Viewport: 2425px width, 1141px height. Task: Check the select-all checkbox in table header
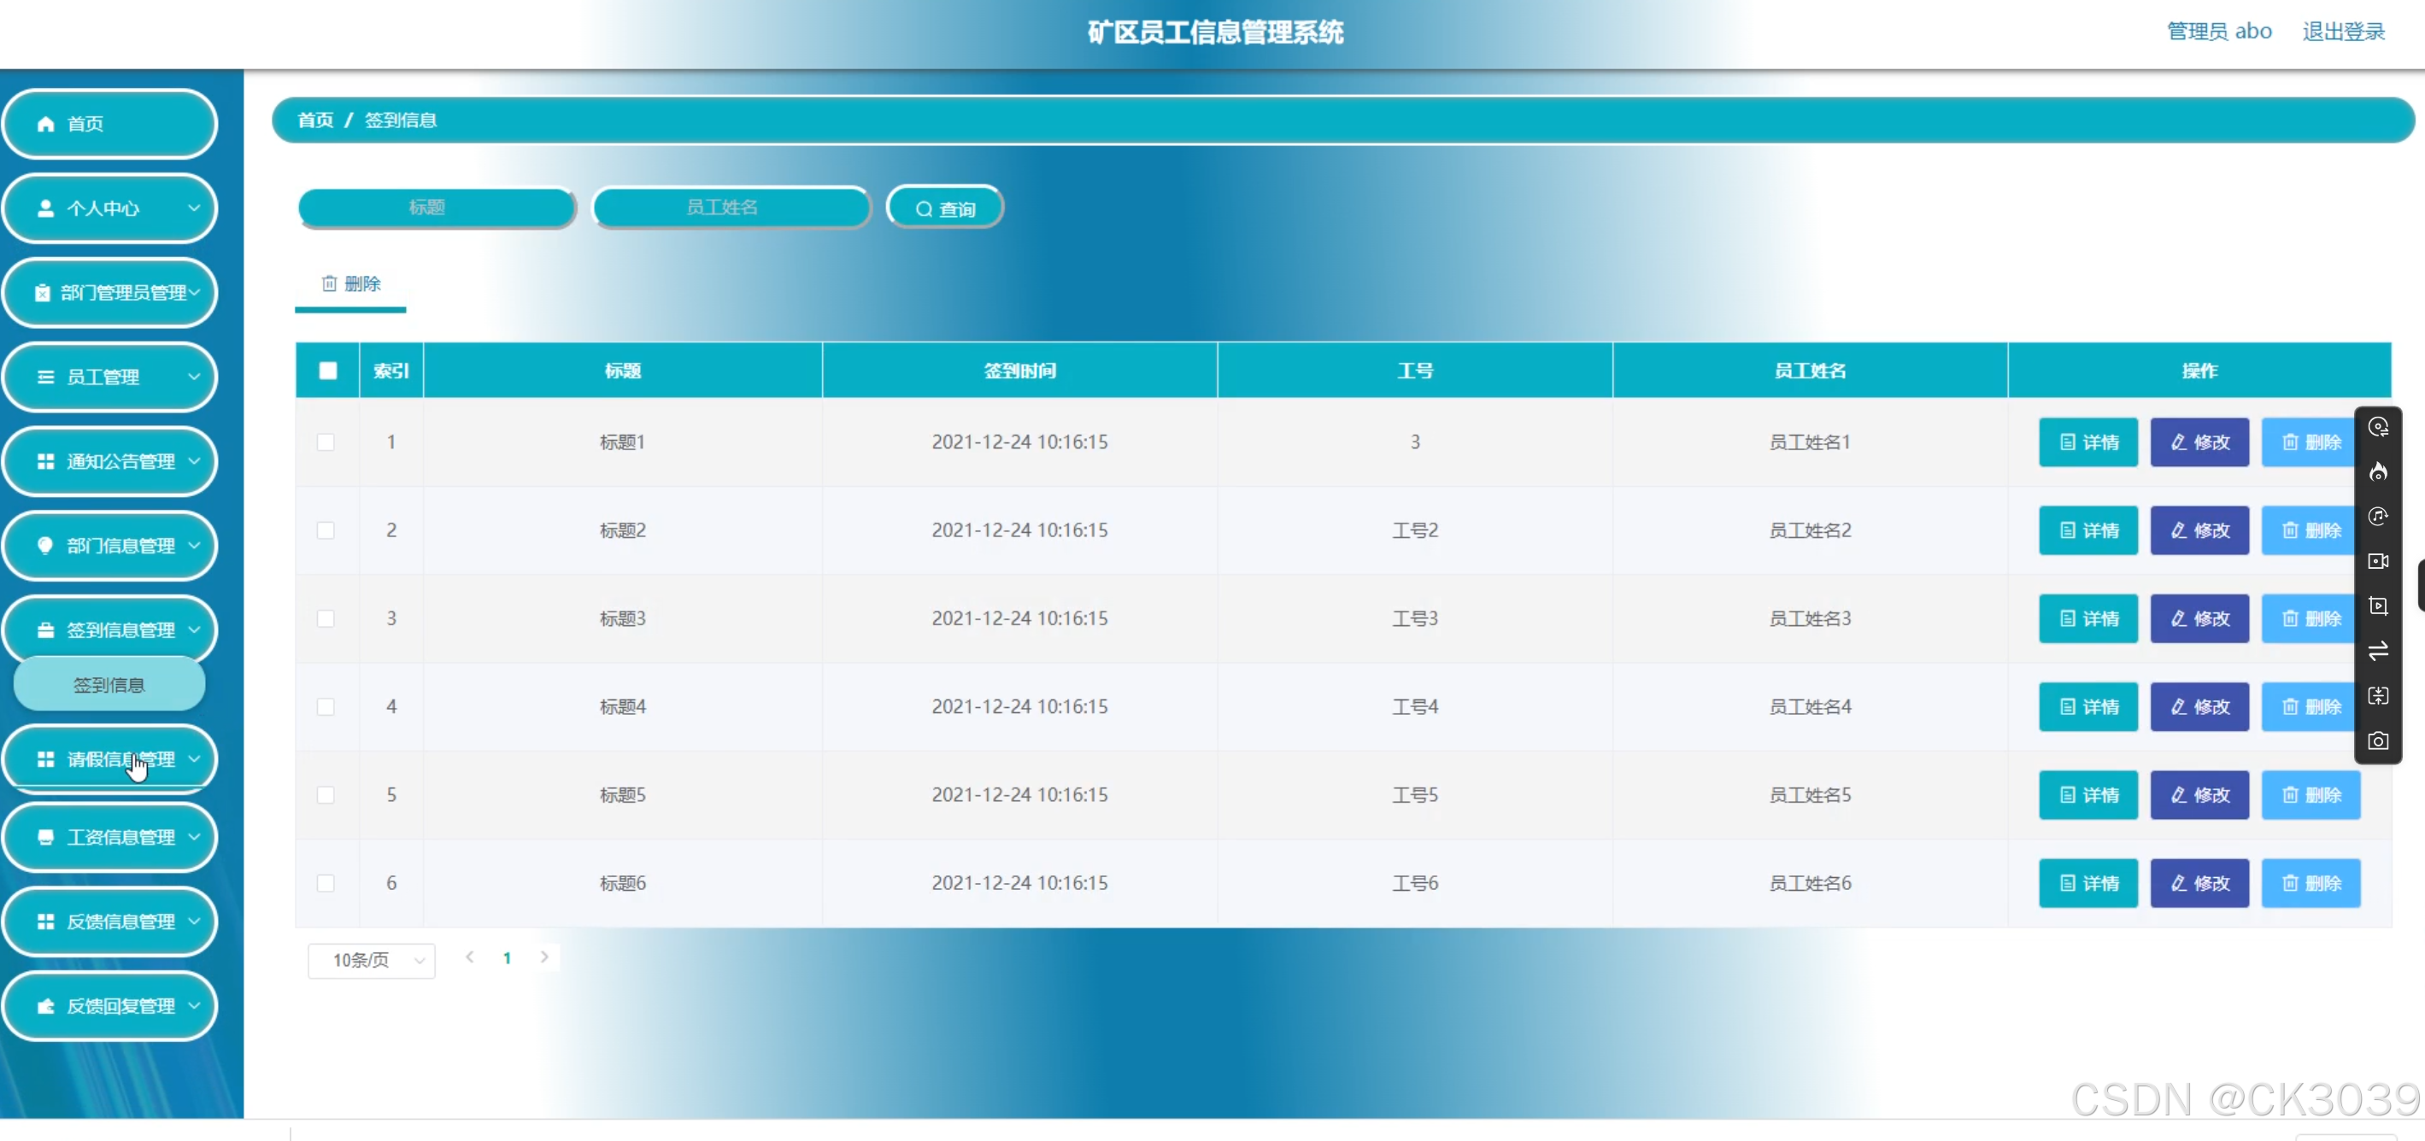[327, 371]
